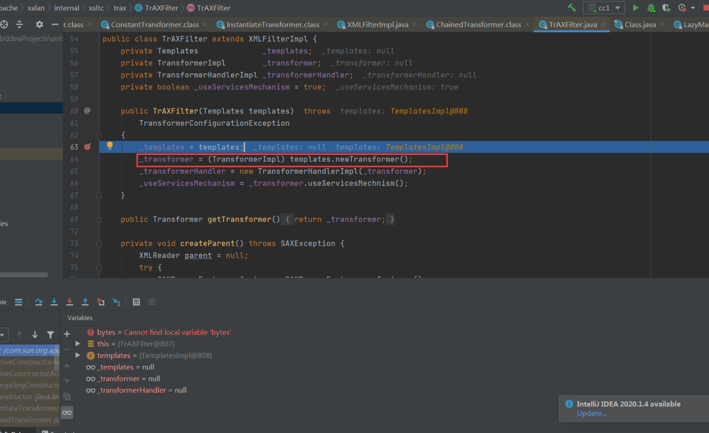Viewport: 709px width, 433px height.
Task: Start debugging with the bug icon
Action: pyautogui.click(x=651, y=8)
